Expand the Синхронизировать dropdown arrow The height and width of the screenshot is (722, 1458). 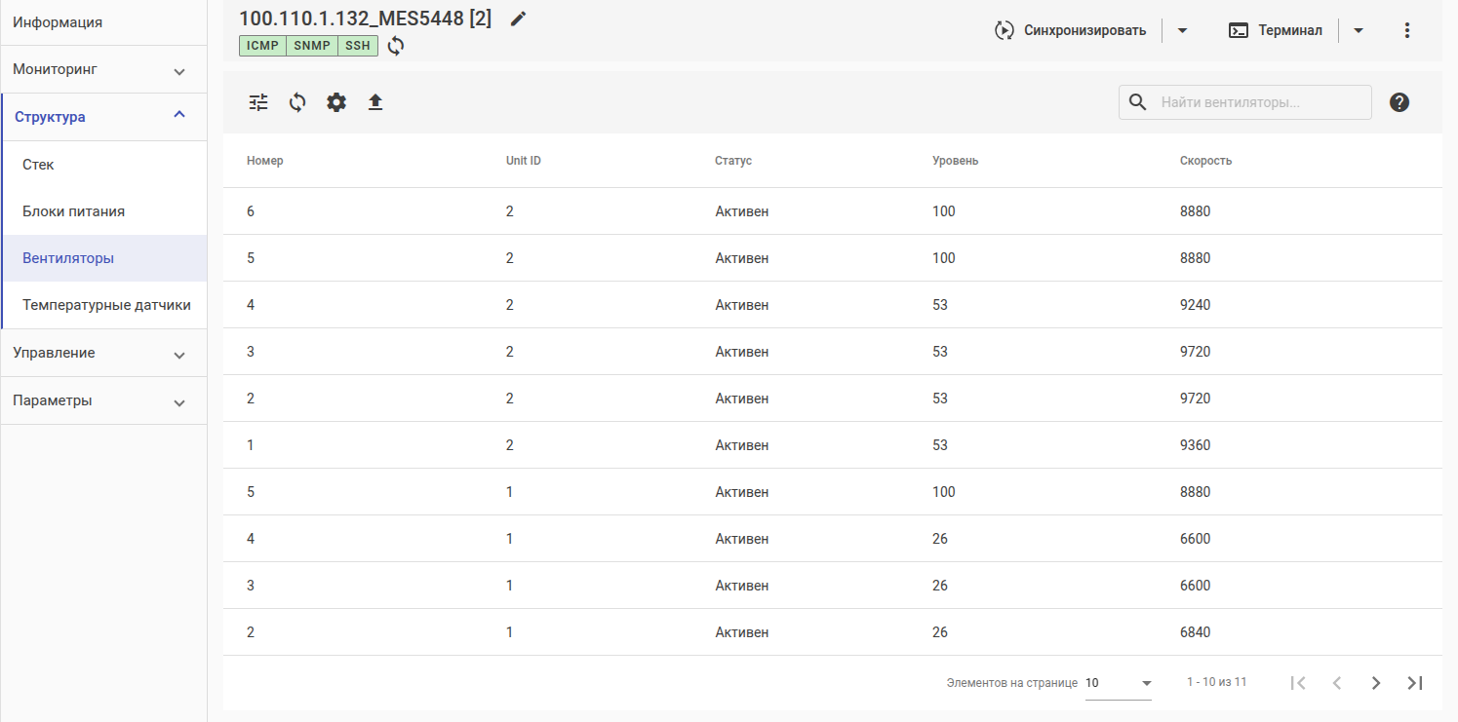click(x=1182, y=30)
